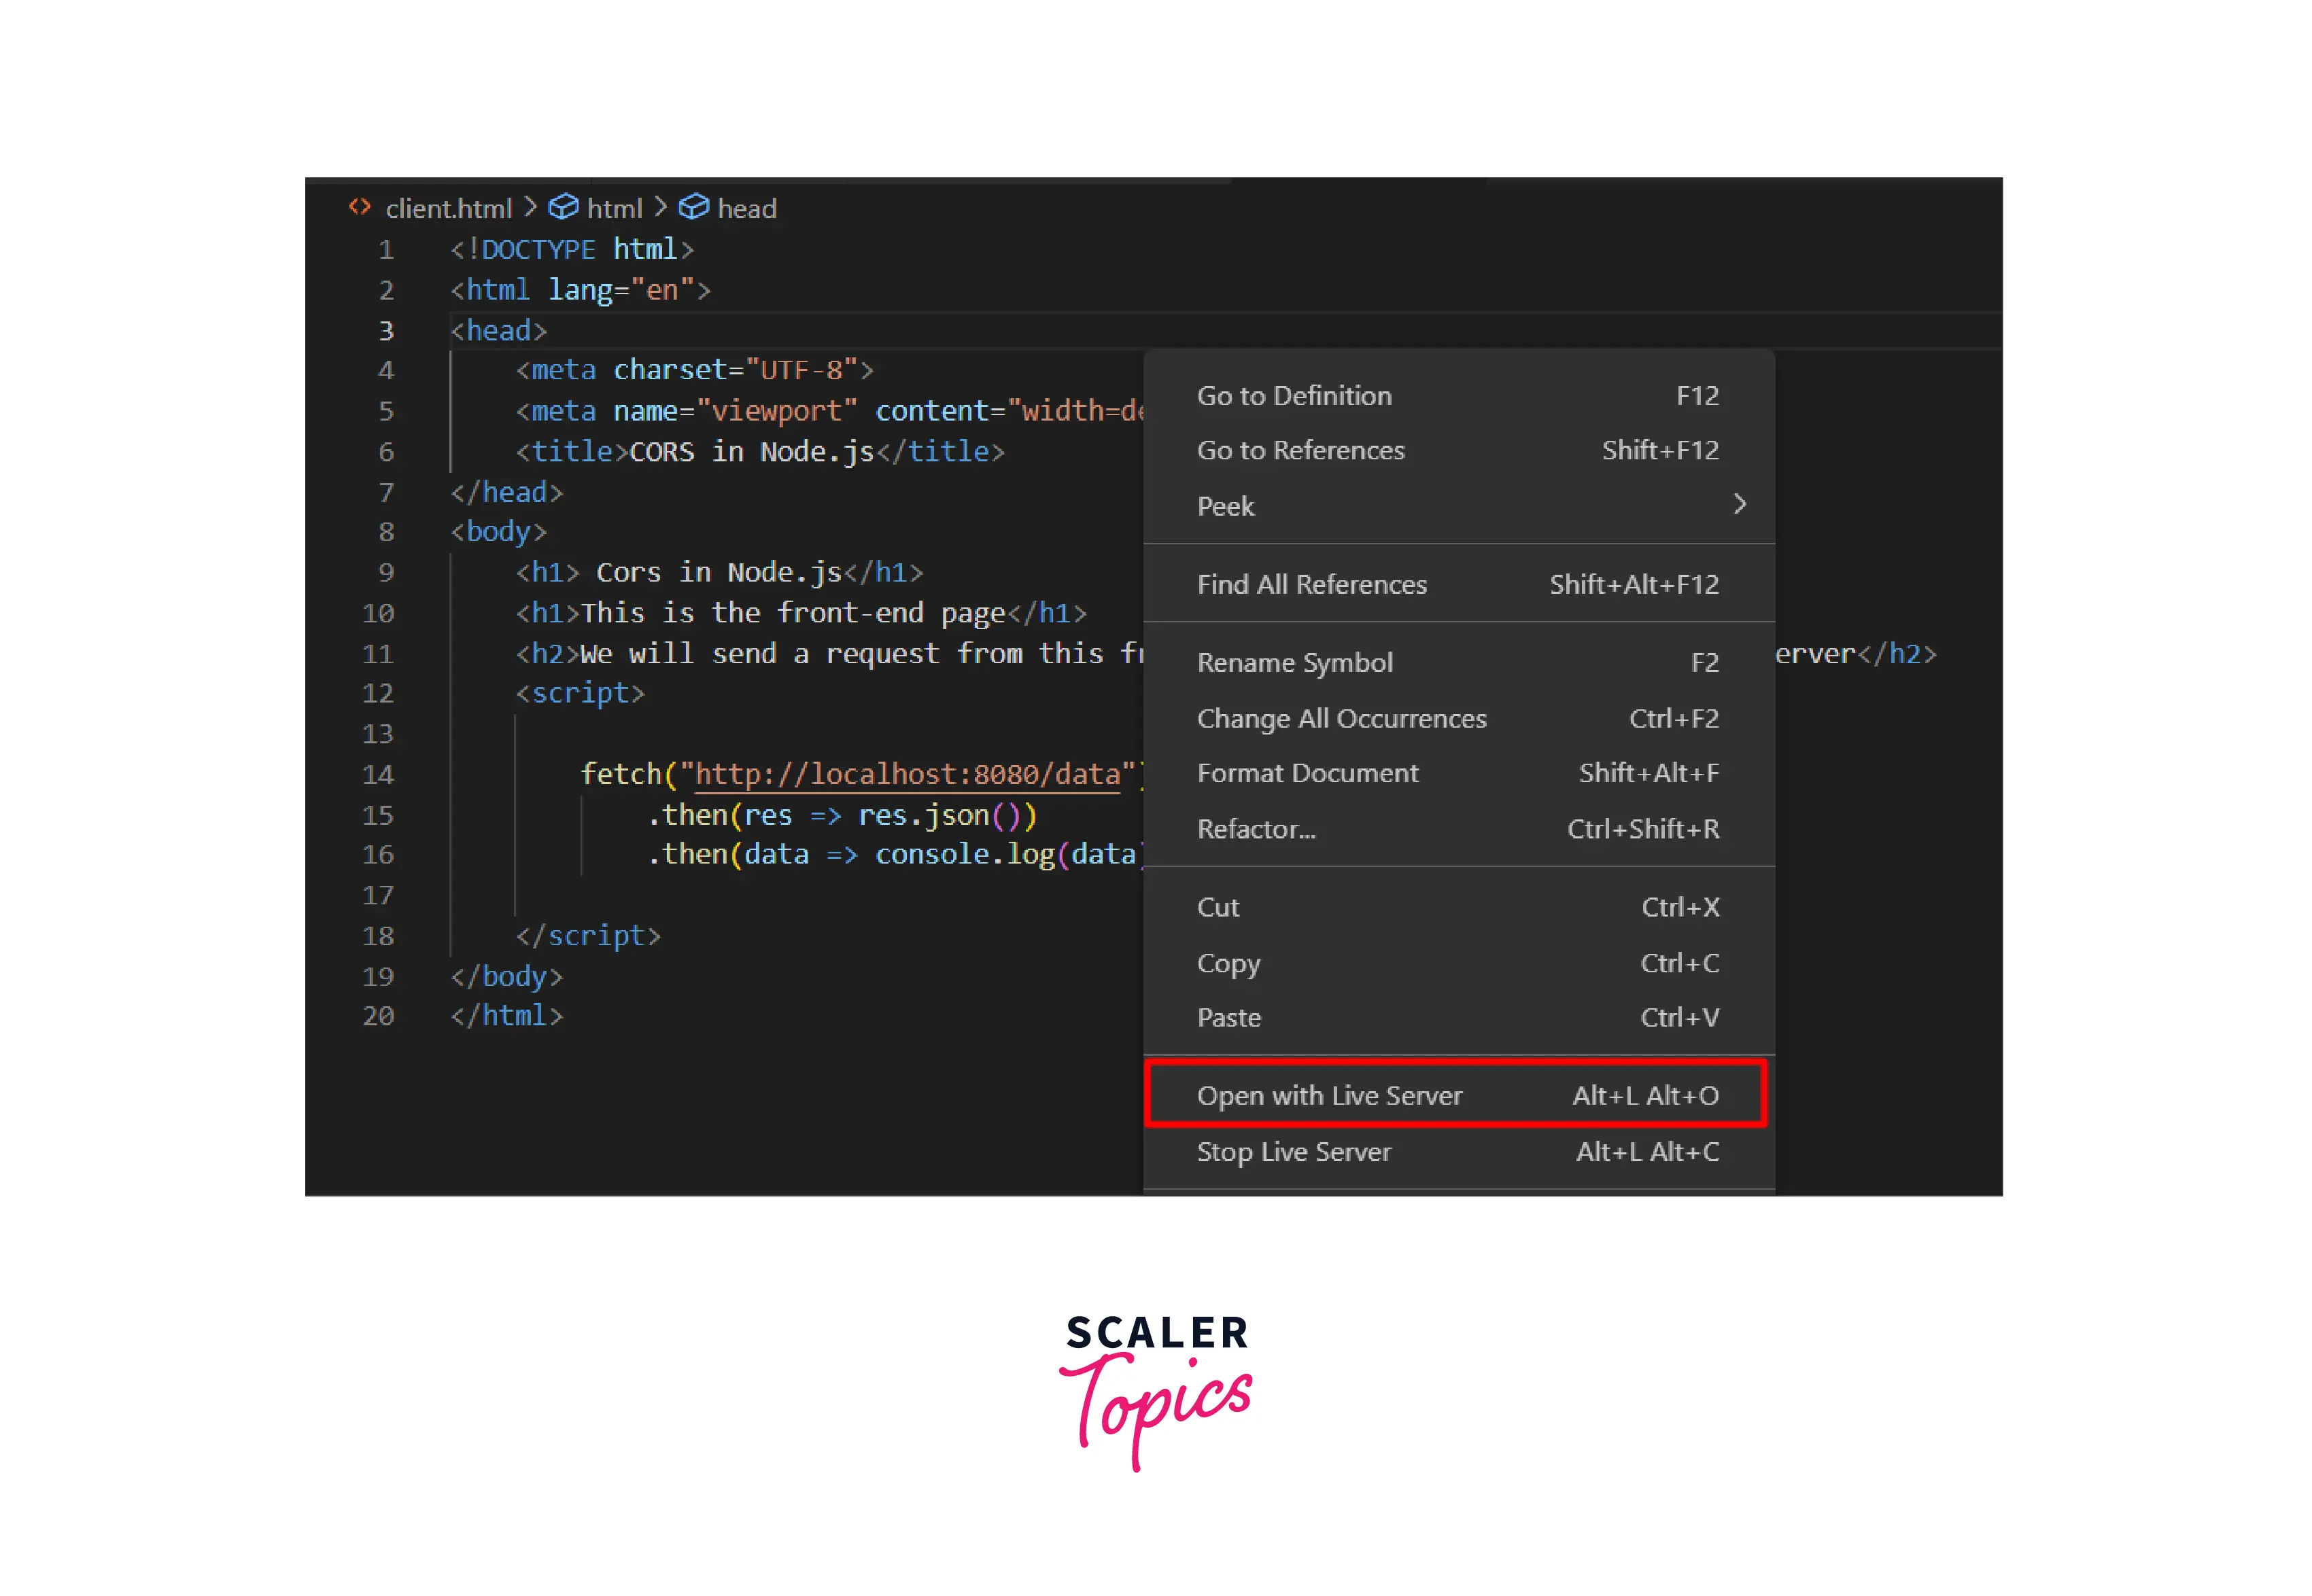This screenshot has height=1596, width=2312.
Task: Select Find All References option
Action: pos(1311,585)
